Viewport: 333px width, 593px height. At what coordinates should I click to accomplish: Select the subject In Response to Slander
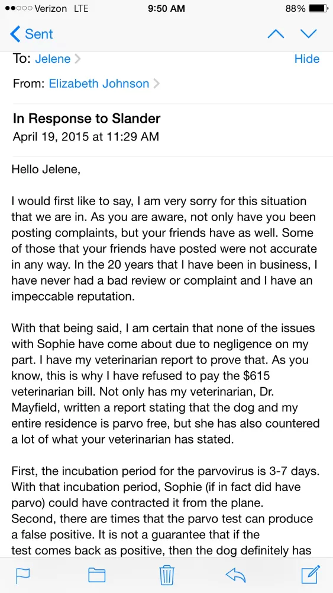pyautogui.click(x=86, y=119)
